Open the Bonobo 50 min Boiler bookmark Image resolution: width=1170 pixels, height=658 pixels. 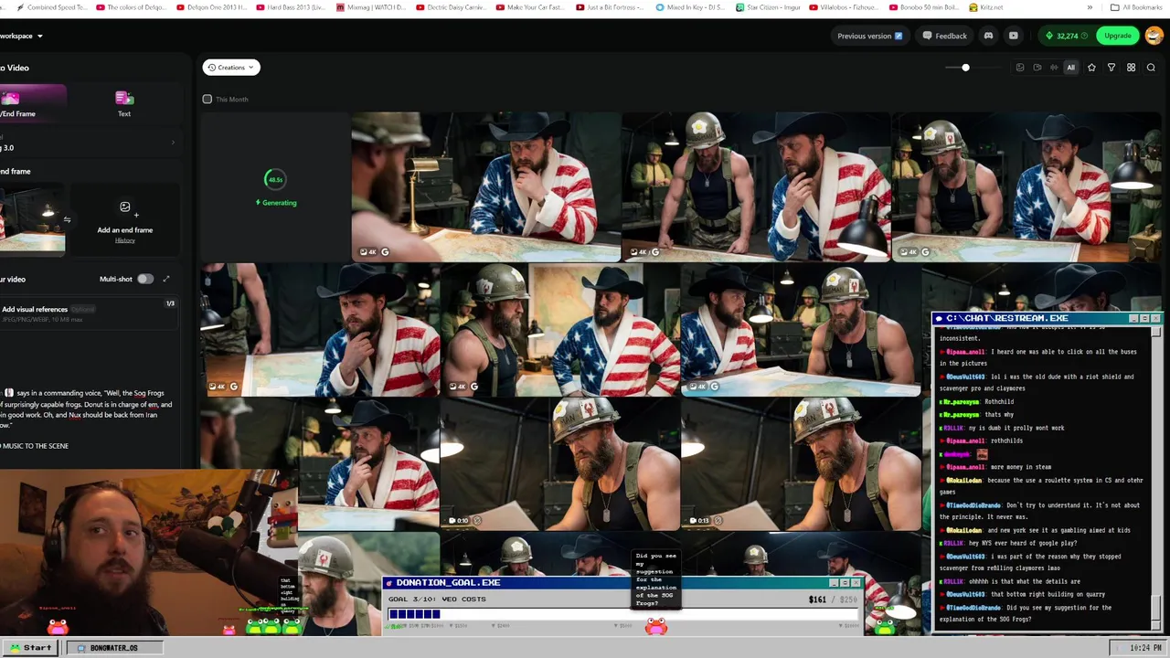coord(923,7)
